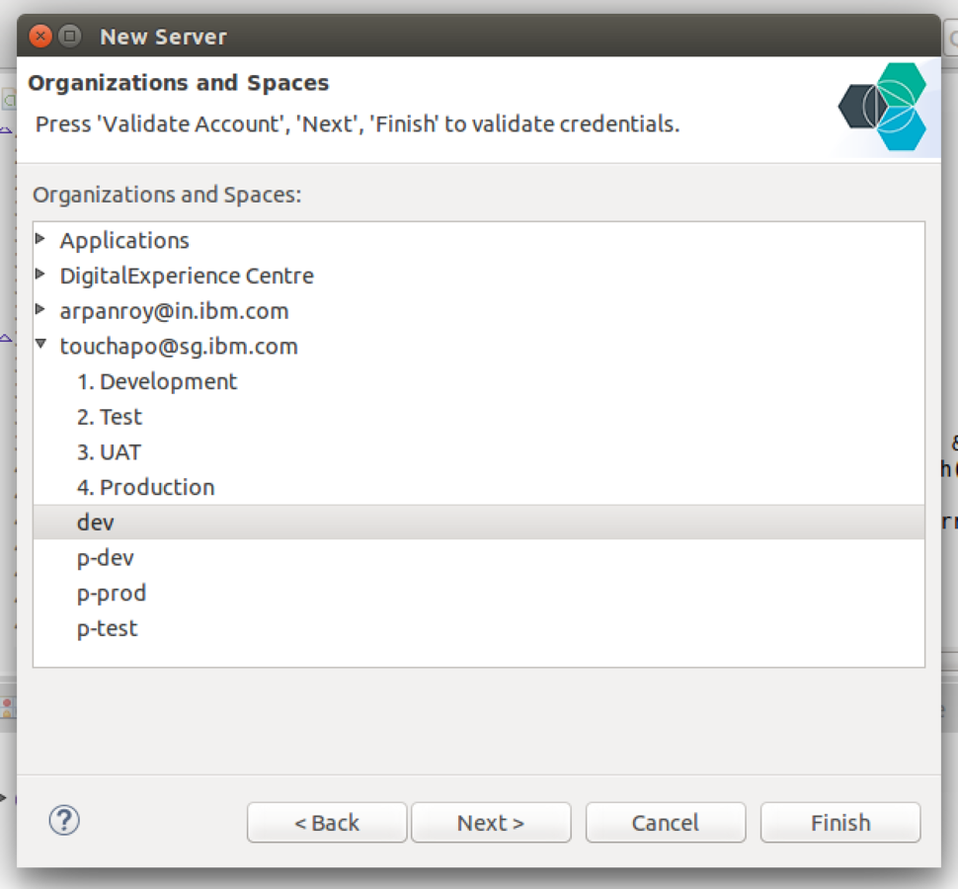Maximize the New Server window
This screenshot has height=889, width=958.
70,37
